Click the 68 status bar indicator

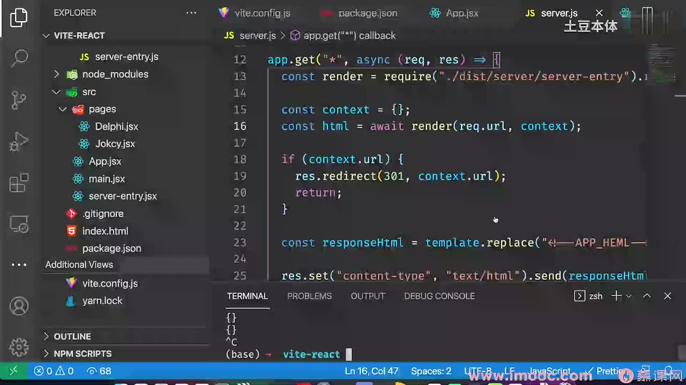99,371
